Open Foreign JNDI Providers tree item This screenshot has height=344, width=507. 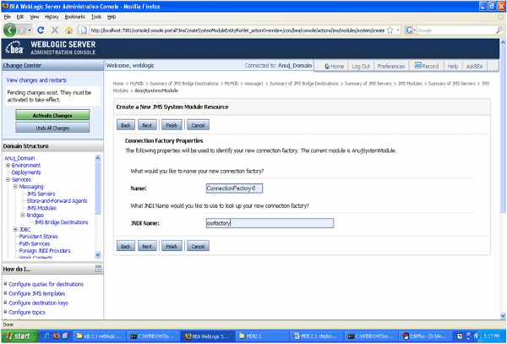[45, 250]
